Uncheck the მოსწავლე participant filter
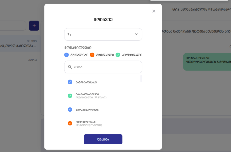Image resolution: width=231 pixels, height=152 pixels. coord(92,55)
